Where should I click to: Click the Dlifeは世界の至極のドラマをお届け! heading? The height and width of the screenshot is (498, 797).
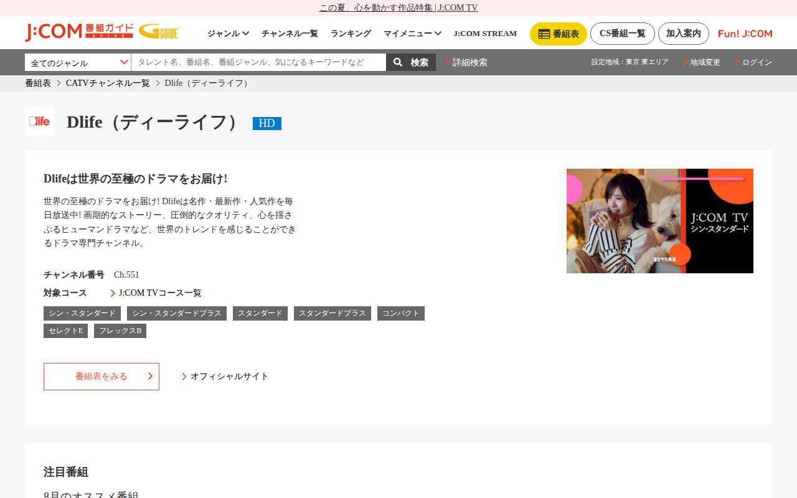point(136,179)
